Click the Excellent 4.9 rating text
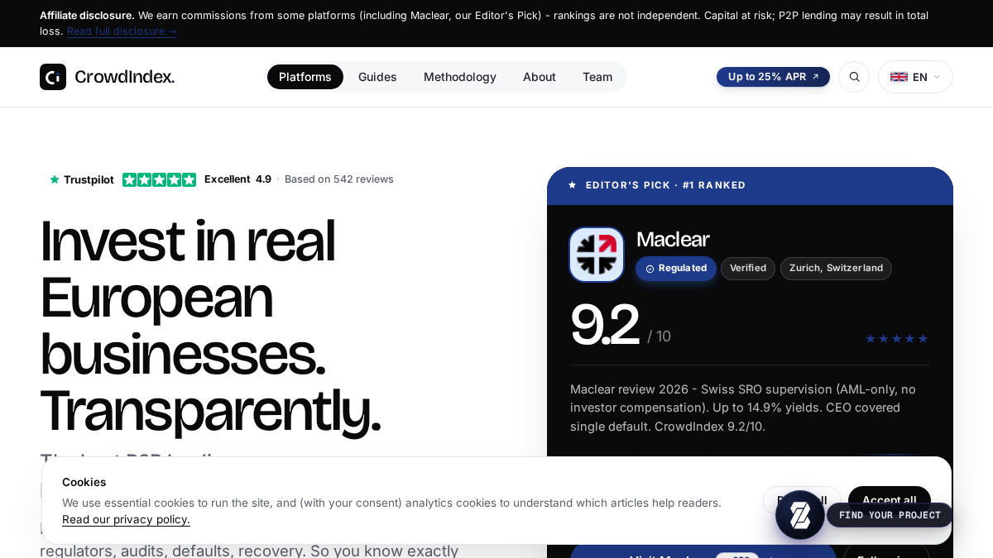993x558 pixels. [x=237, y=179]
